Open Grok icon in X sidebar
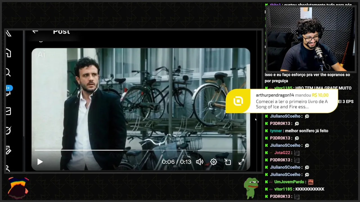This screenshot has height=202, width=360. [x=8, y=130]
